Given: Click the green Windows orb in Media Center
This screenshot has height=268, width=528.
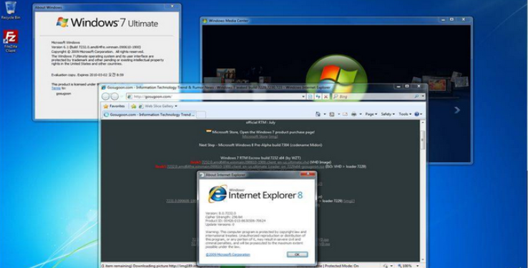Looking at the screenshot, I should pos(336,77).
